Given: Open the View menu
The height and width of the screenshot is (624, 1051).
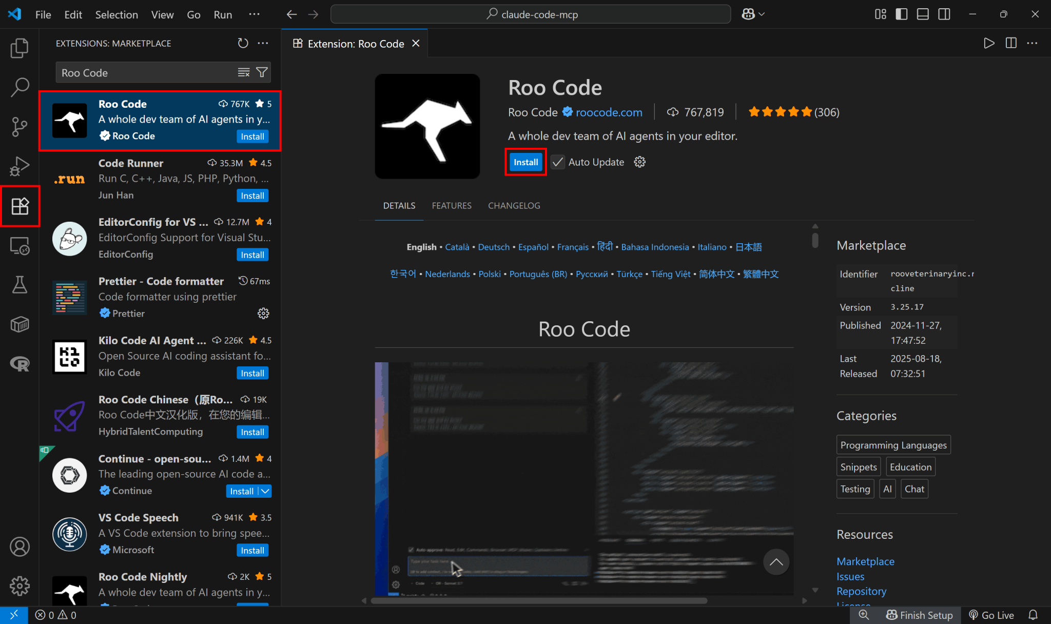Looking at the screenshot, I should pyautogui.click(x=162, y=14).
